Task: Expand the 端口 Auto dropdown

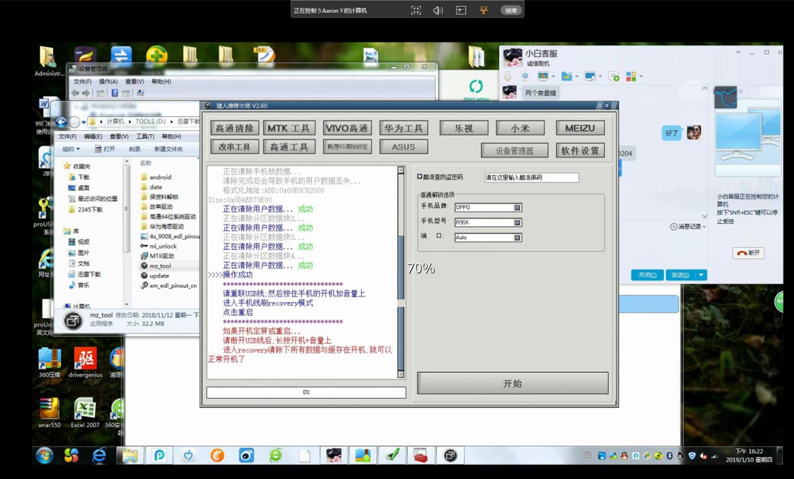Action: click(x=518, y=238)
